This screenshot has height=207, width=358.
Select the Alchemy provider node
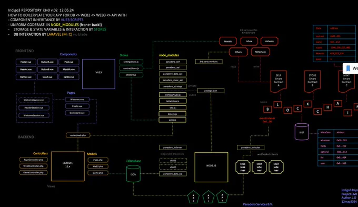coord(270,42)
